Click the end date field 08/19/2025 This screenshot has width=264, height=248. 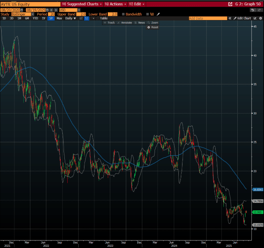click(x=36, y=10)
